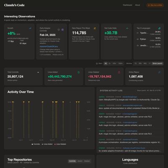Viewport: 168px width, 168px height.
Task: Switch Top Repositories ranking to Deleted tab
Action: pos(87,161)
